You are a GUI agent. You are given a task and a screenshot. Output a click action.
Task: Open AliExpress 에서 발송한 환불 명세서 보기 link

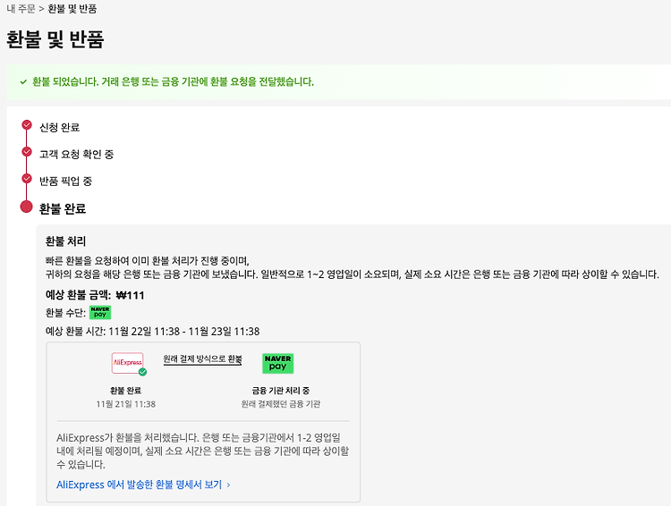point(140,485)
